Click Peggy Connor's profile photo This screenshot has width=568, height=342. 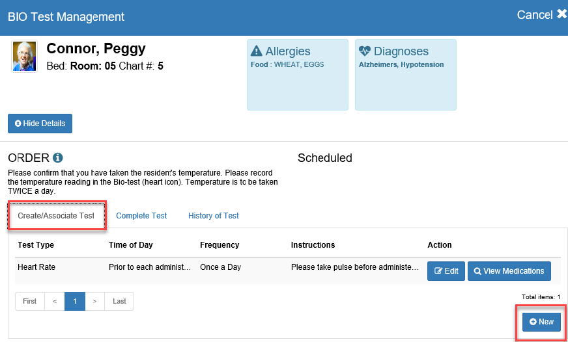point(25,57)
